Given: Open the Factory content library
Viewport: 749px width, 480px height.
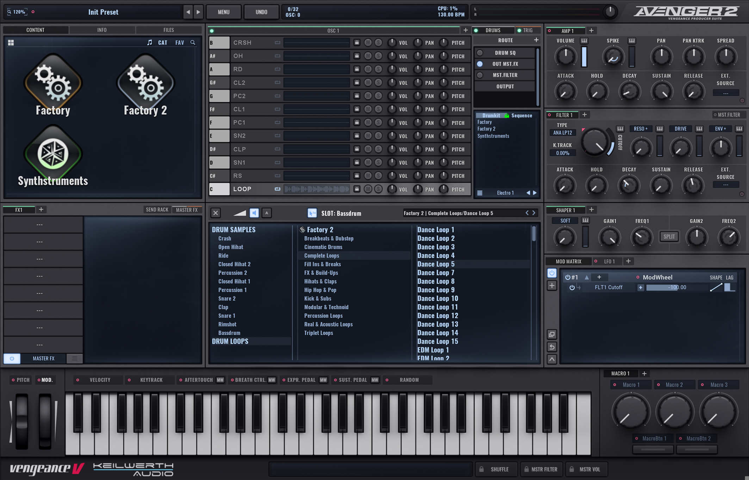Looking at the screenshot, I should click(x=53, y=85).
